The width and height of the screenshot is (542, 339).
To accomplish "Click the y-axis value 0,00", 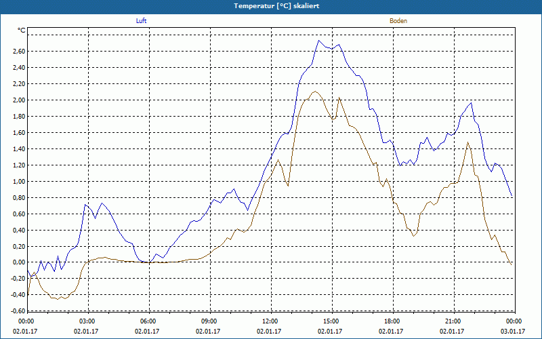I will tap(20, 262).
